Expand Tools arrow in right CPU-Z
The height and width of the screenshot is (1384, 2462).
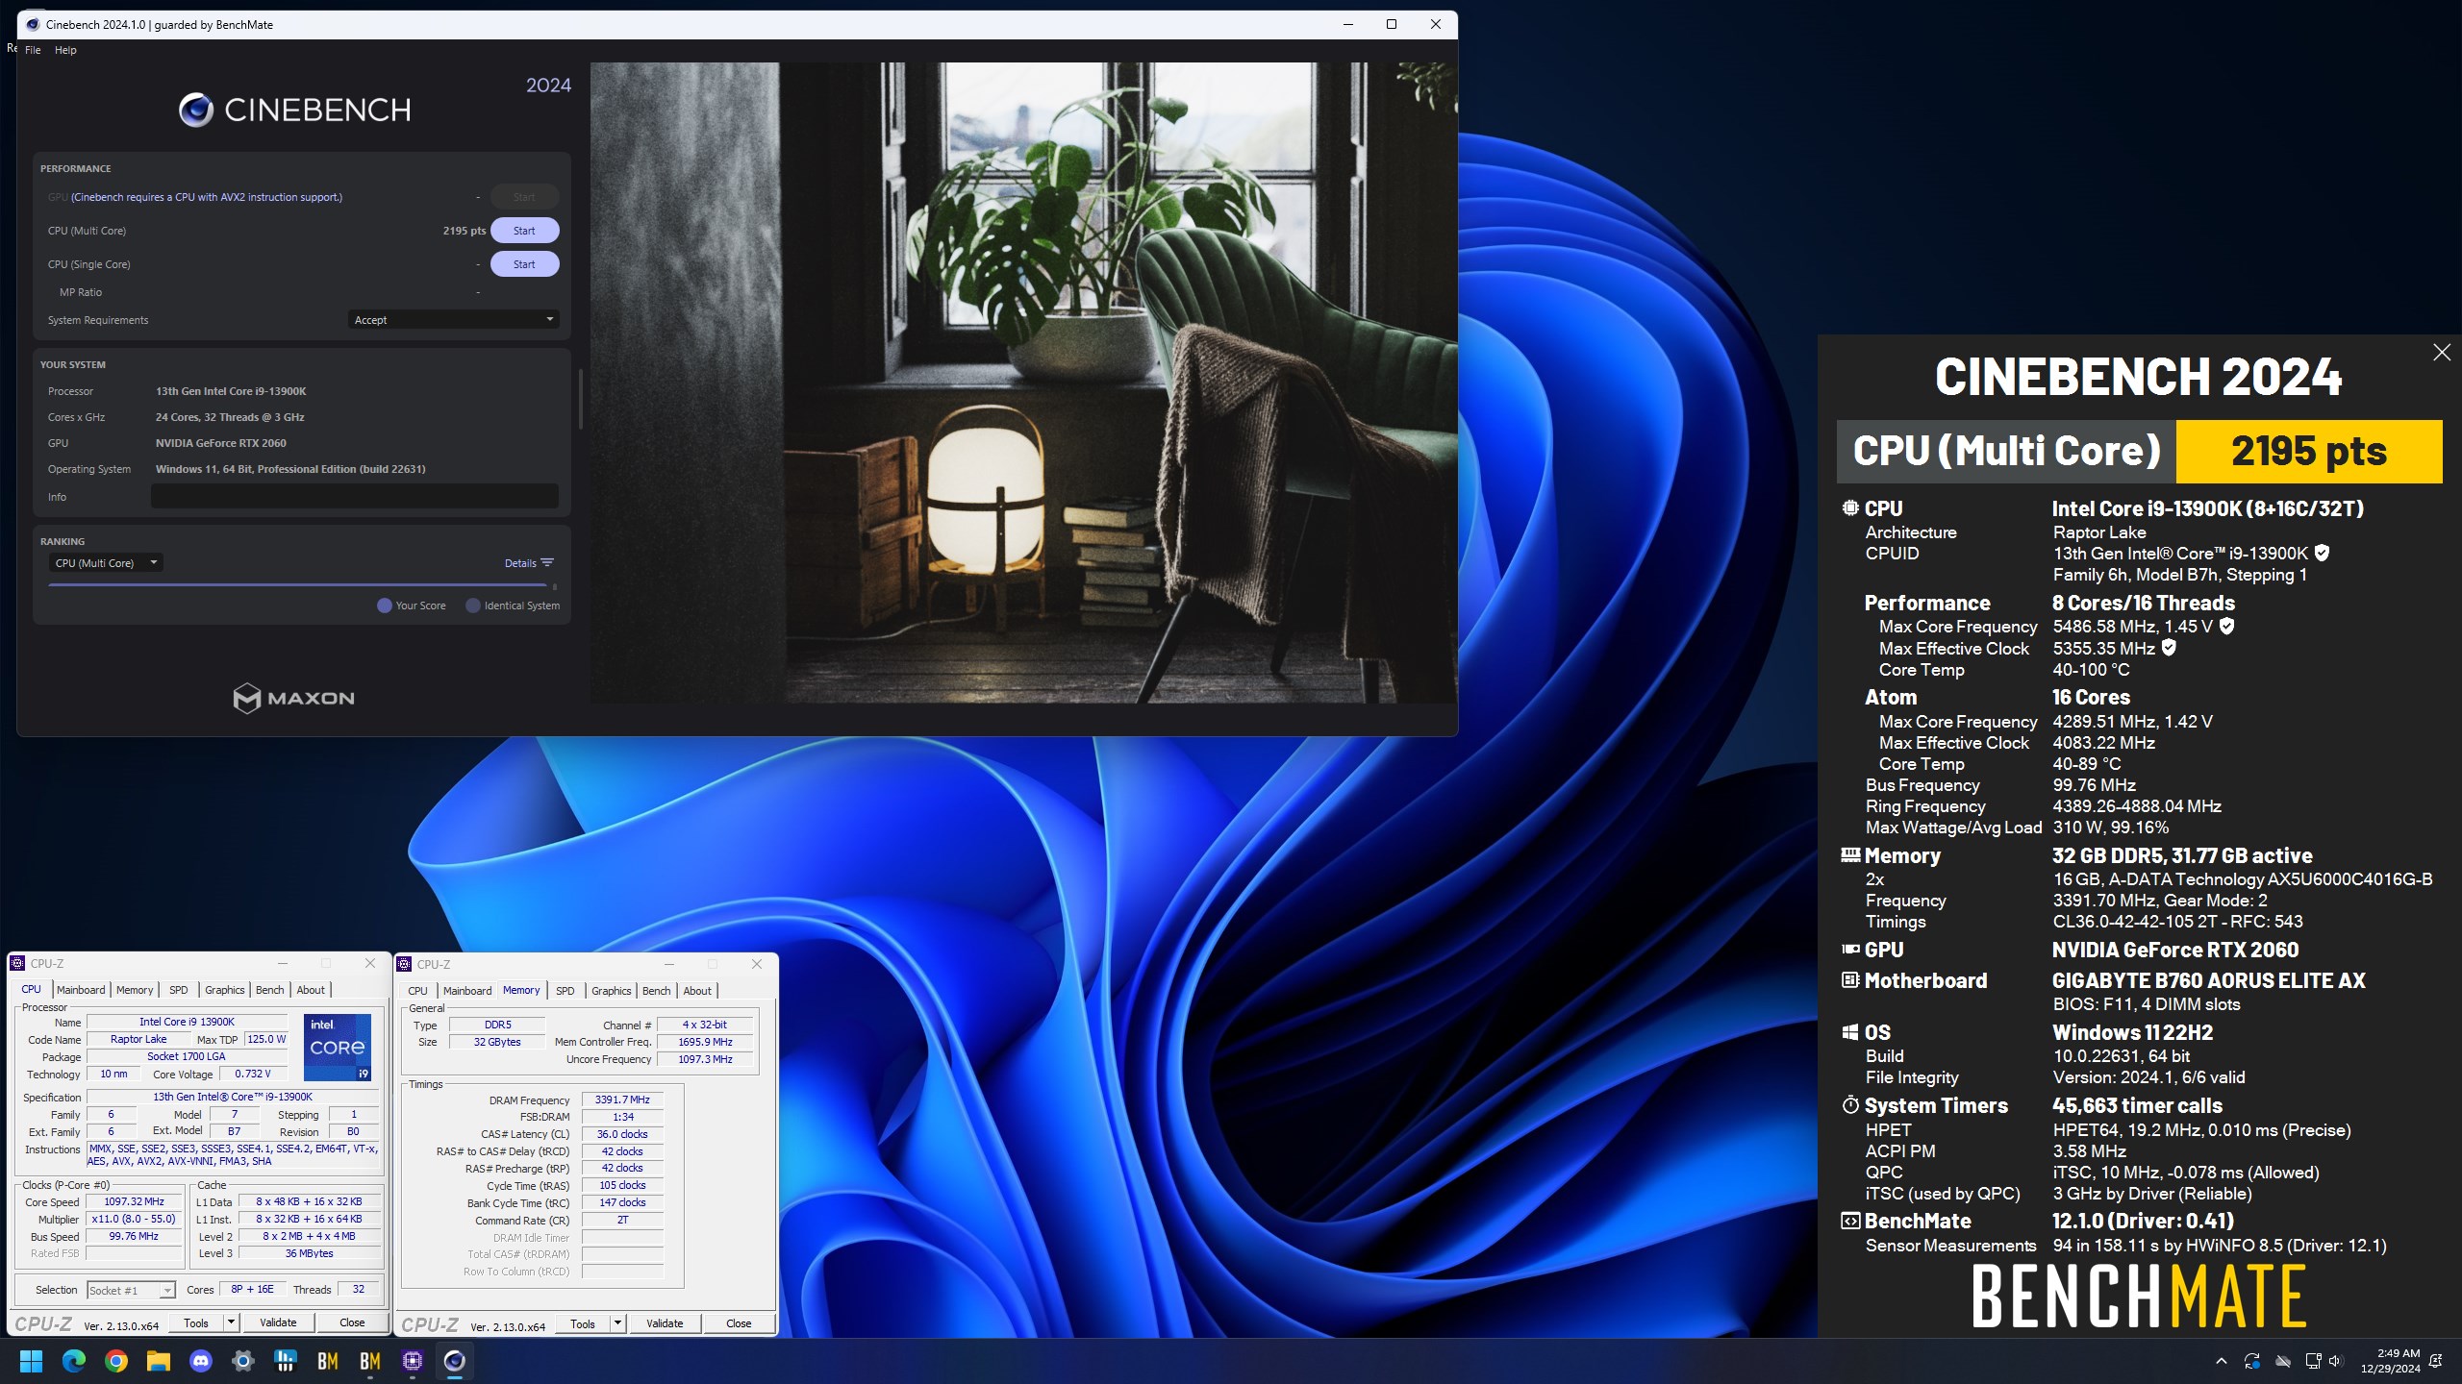point(617,1324)
